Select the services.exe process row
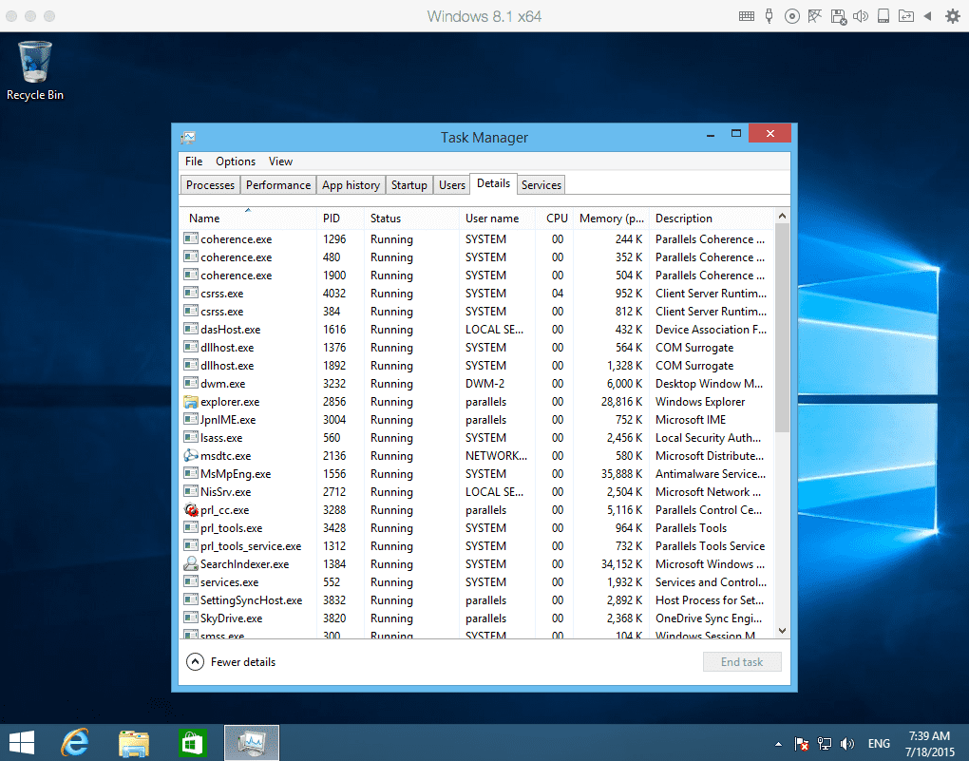Viewport: 969px width, 761px height. tap(477, 582)
